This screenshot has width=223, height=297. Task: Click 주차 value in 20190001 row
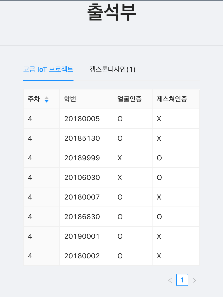click(30, 236)
